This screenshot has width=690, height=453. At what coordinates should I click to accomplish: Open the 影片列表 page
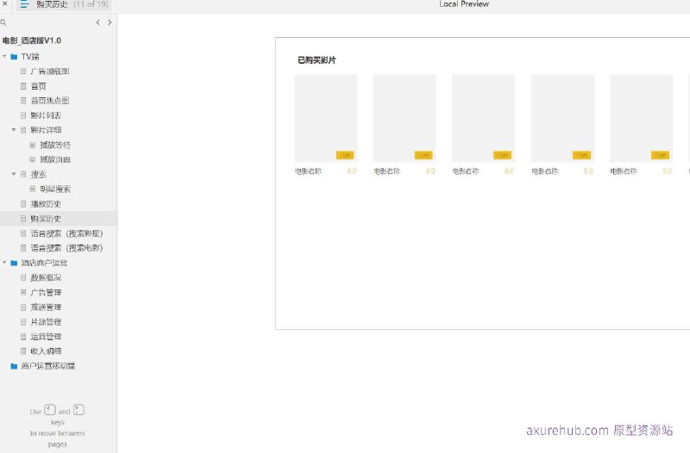pyautogui.click(x=46, y=115)
